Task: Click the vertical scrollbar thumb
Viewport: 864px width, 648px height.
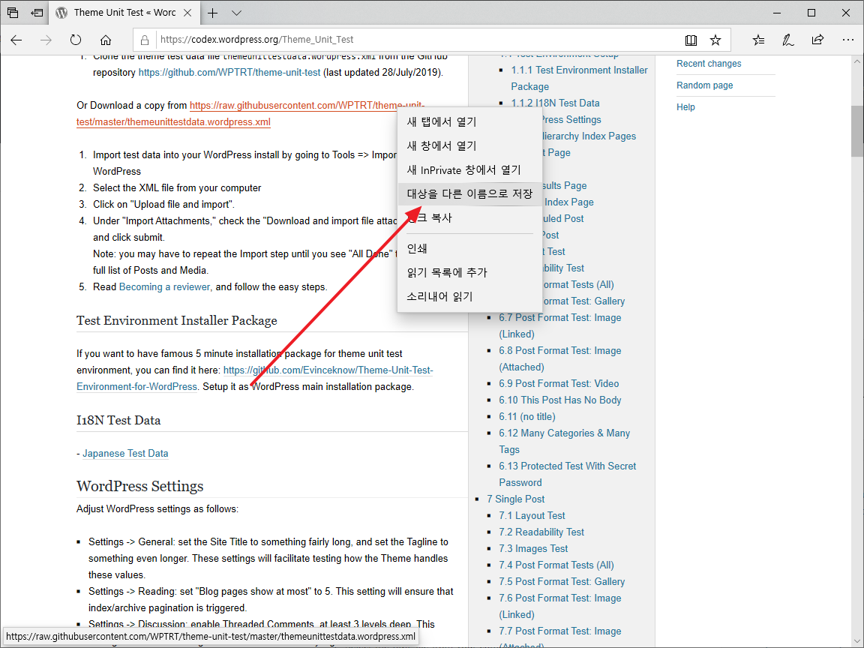Action: (x=857, y=132)
